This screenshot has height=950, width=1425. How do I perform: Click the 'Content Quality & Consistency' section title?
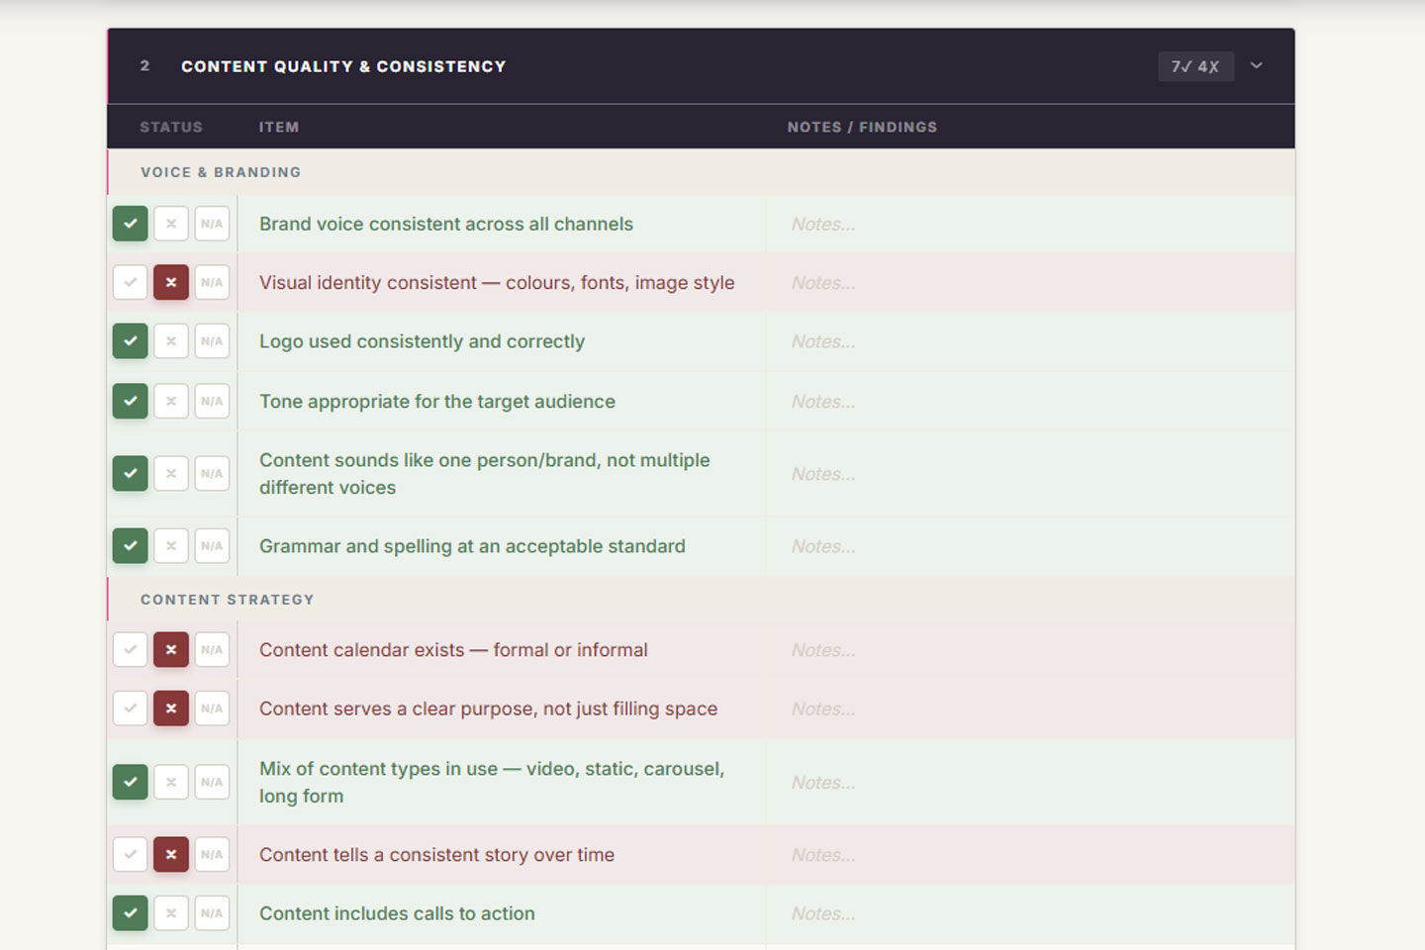(x=343, y=66)
